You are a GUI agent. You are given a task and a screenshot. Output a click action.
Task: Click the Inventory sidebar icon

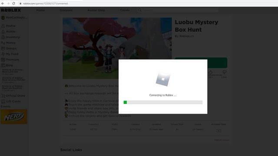point(3,37)
